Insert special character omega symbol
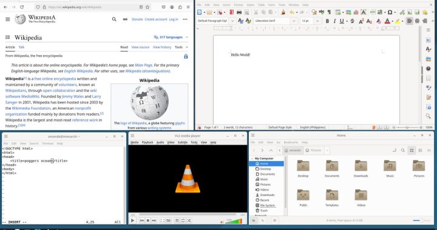 (x=390, y=12)
